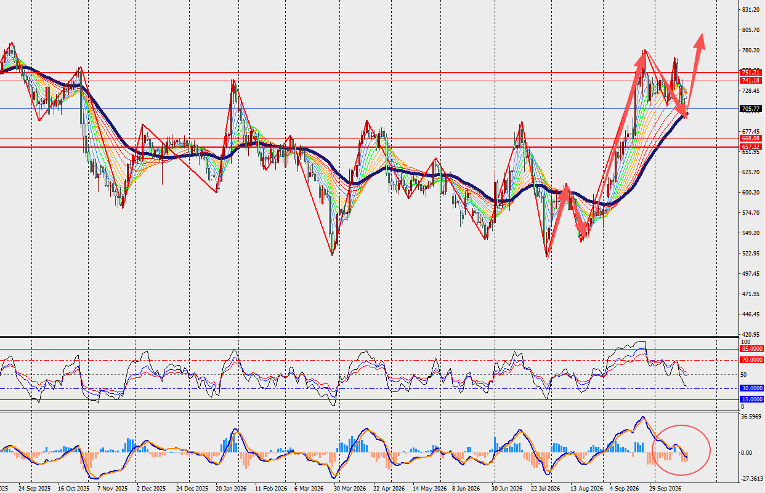Click the 728.45 price axis value
Screen dimensions: 765x493
point(750,91)
